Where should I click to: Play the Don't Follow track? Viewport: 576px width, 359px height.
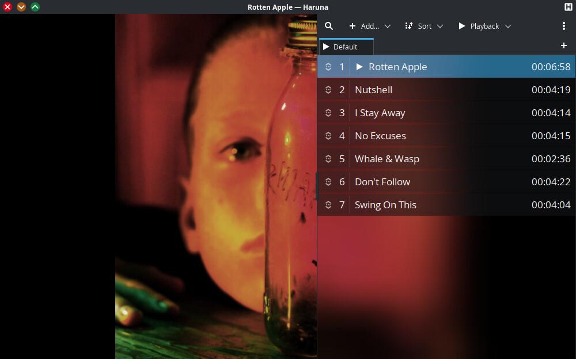point(382,182)
